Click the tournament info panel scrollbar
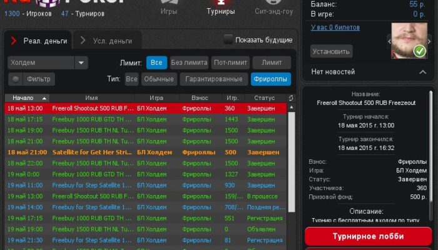Screen dimensions: 438x250 click(x=431, y=156)
